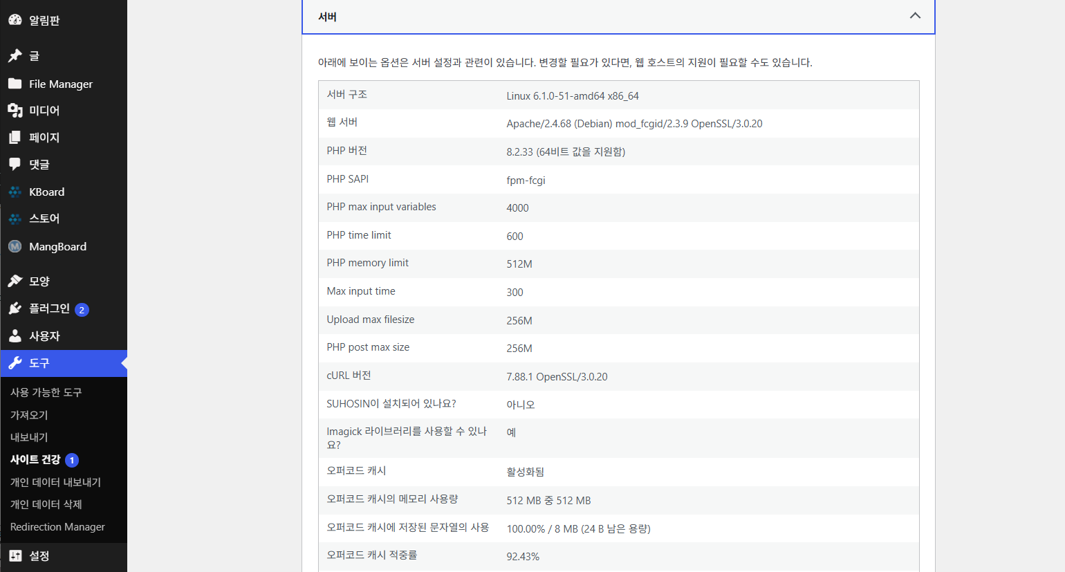1065x572 pixels.
Task: Click the value 512 MB 중 512 MB
Action: coord(548,501)
